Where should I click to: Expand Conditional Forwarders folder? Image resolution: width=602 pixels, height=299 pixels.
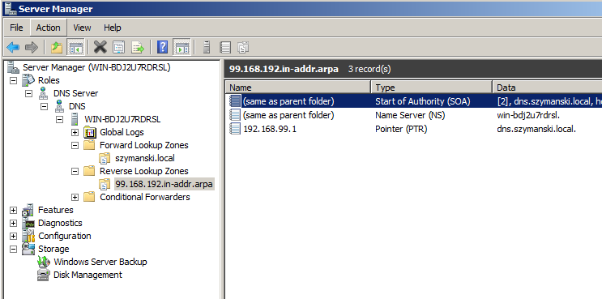(x=75, y=197)
